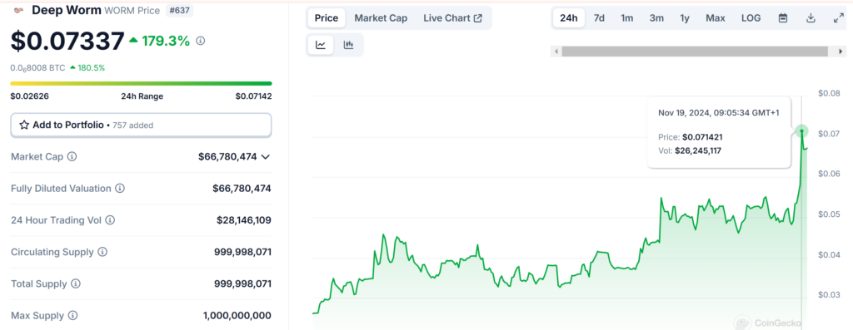Expand chart to fullscreen
The width and height of the screenshot is (853, 330).
pos(838,18)
